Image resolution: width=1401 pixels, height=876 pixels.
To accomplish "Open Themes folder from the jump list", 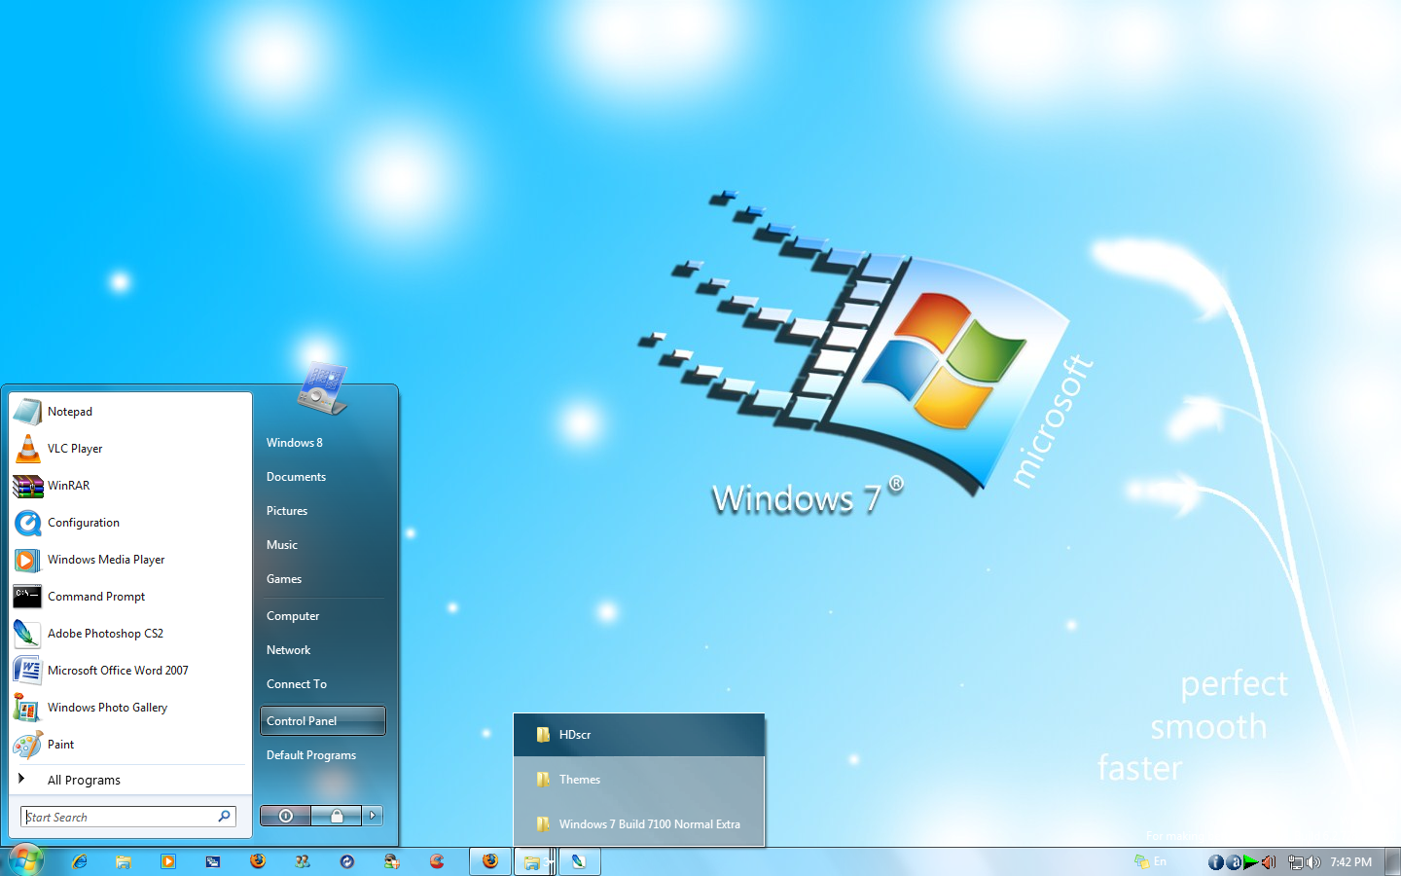I will point(639,780).
